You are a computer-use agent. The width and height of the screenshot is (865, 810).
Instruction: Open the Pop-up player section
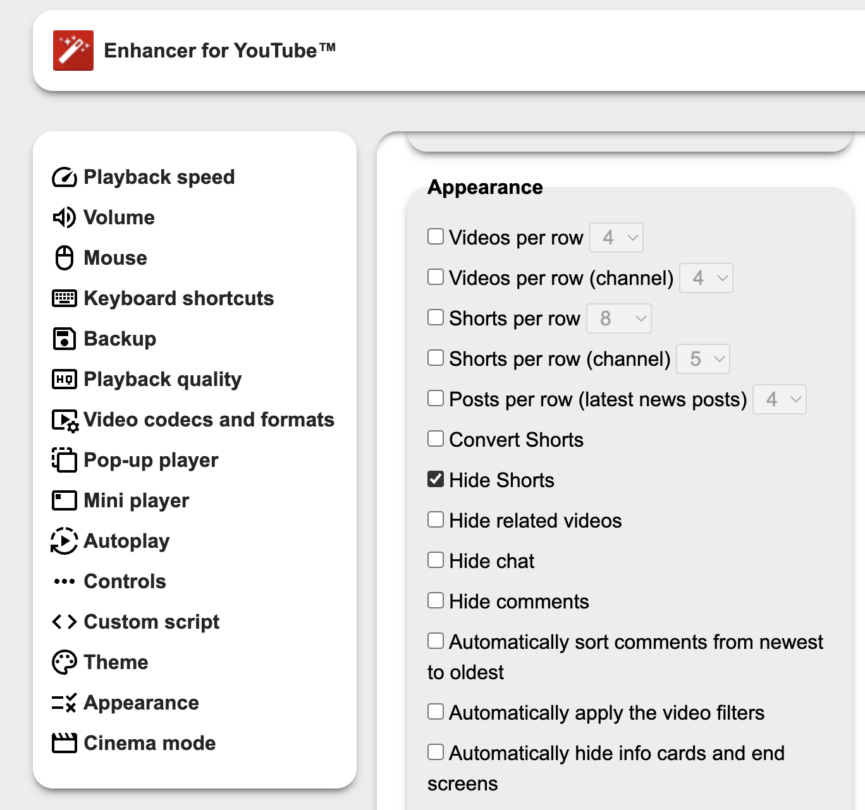coord(150,460)
